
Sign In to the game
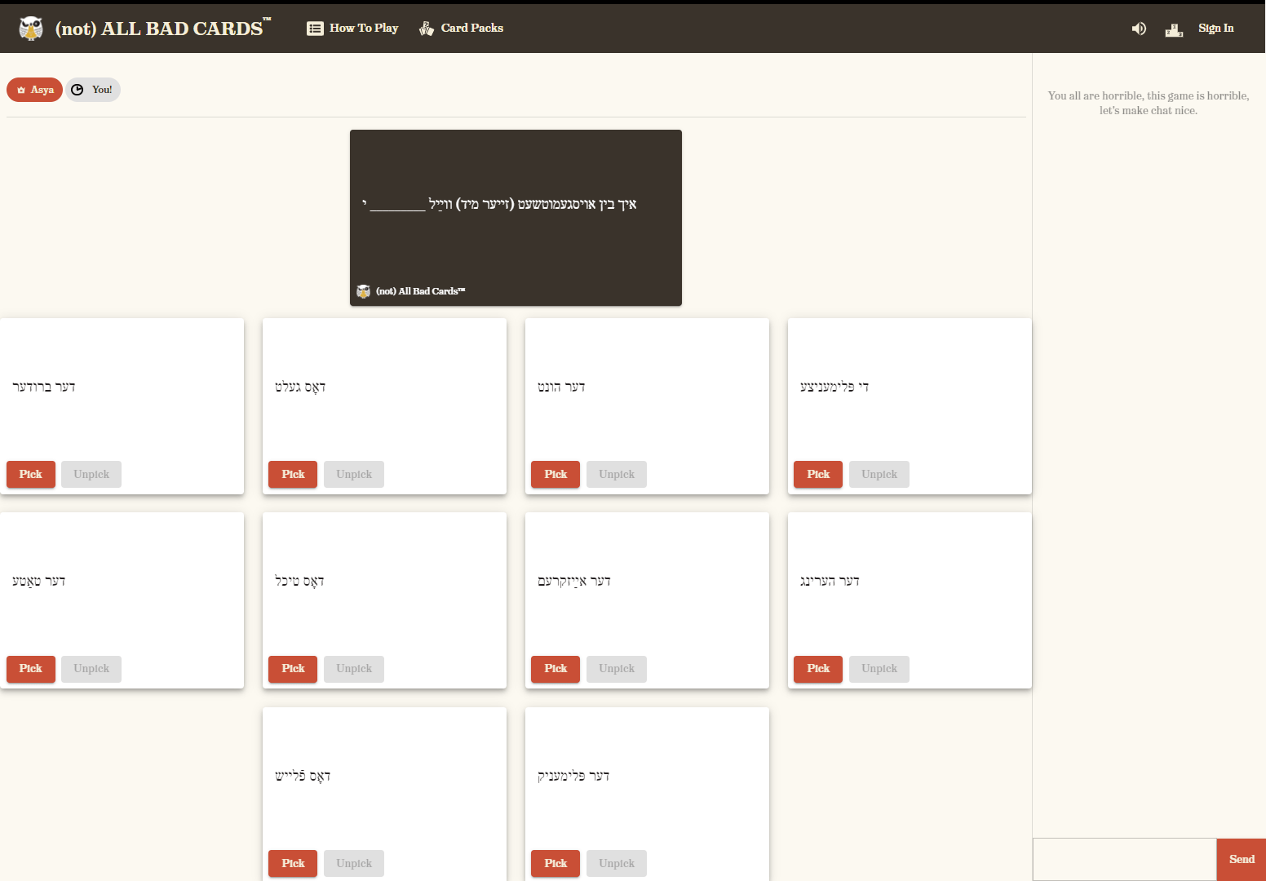[x=1215, y=29]
